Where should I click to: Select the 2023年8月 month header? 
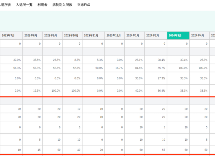click(x=32, y=36)
